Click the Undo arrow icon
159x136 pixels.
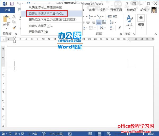19,3
